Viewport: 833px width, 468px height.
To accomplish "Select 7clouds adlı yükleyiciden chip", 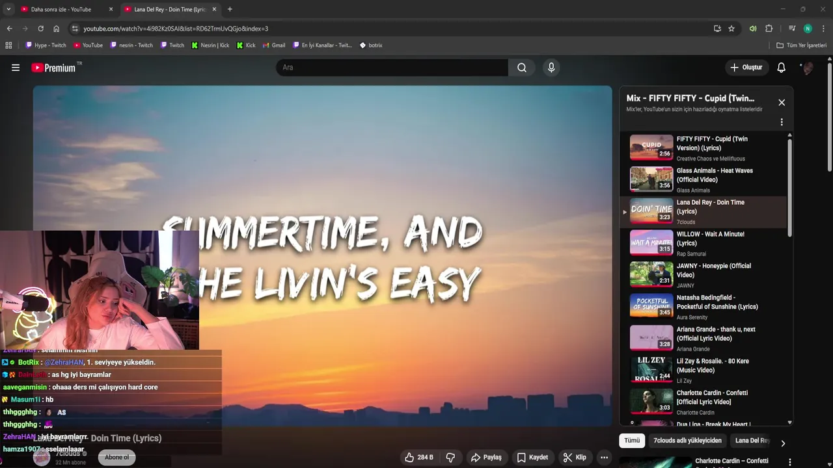I will click(687, 441).
